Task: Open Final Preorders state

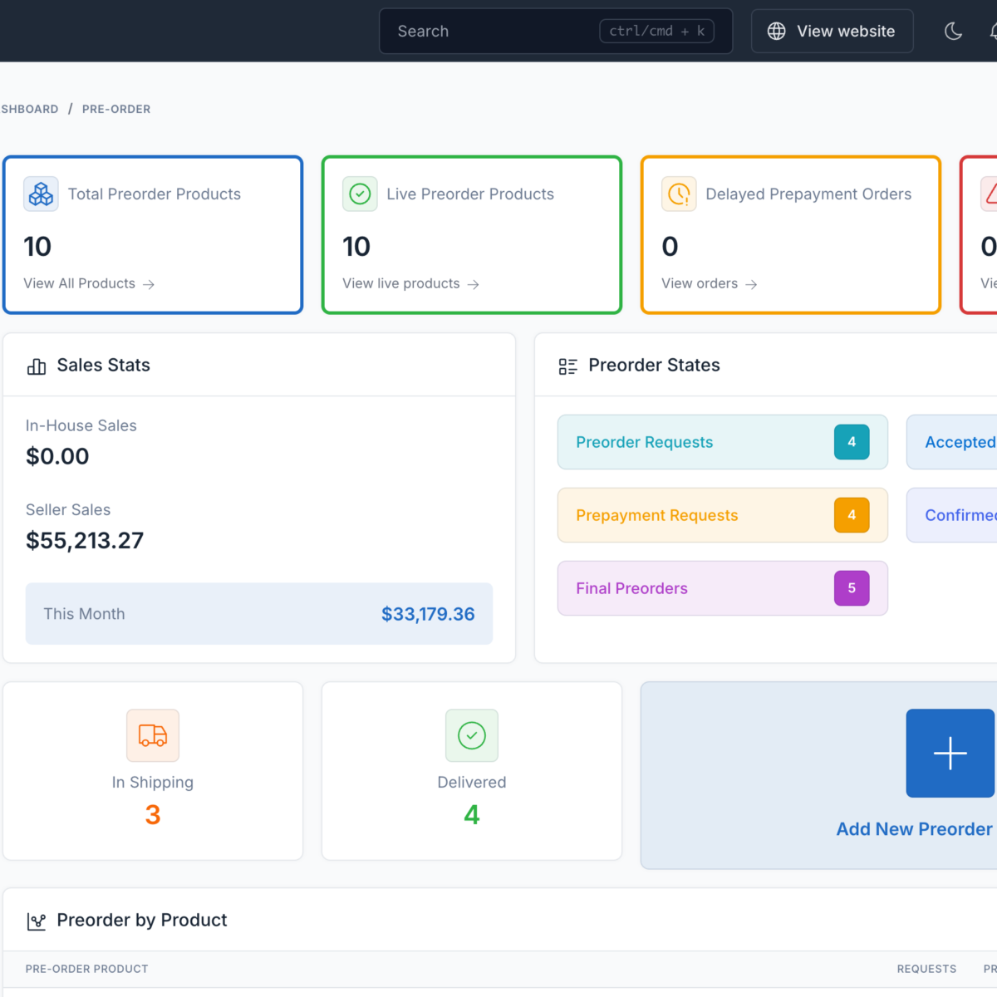Action: tap(723, 588)
